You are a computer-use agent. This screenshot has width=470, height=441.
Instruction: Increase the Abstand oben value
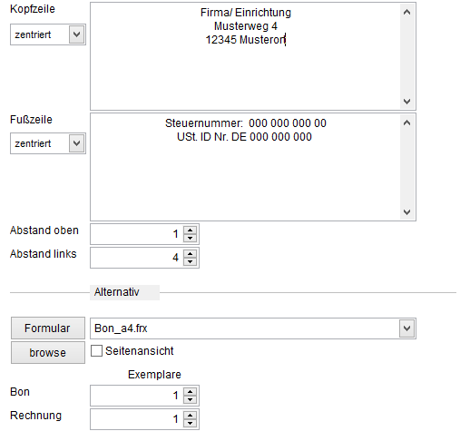[190, 230]
